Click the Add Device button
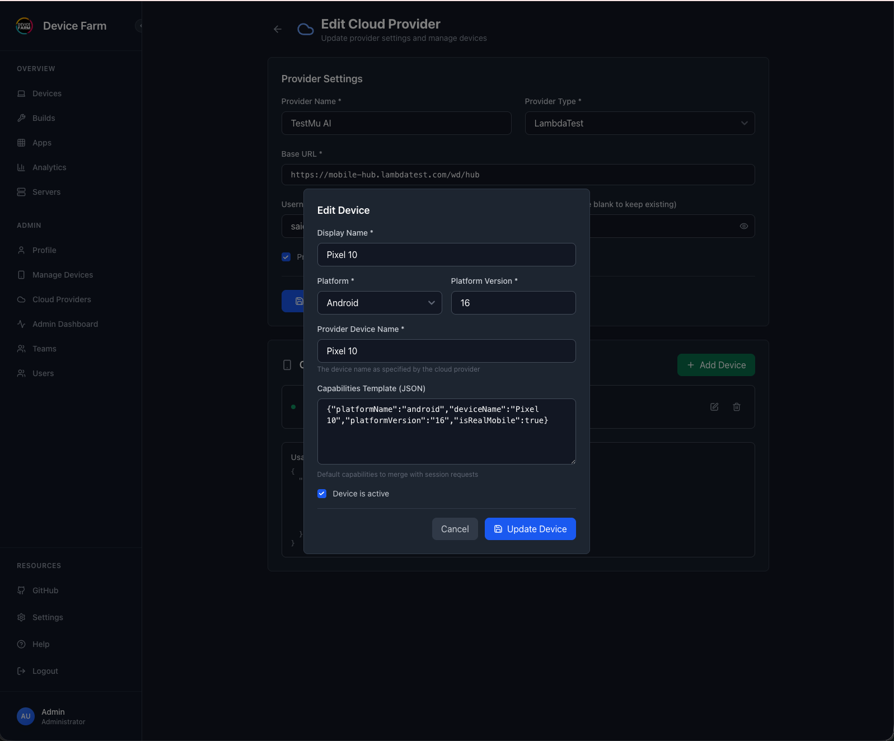The width and height of the screenshot is (894, 741). 716,365
